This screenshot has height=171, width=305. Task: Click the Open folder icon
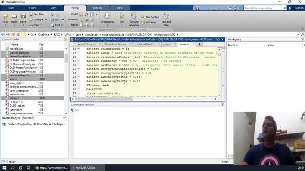pos(14,16)
